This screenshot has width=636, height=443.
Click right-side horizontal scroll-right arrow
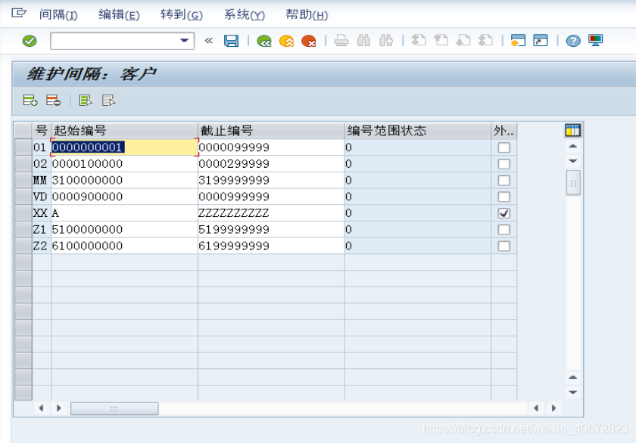[553, 408]
